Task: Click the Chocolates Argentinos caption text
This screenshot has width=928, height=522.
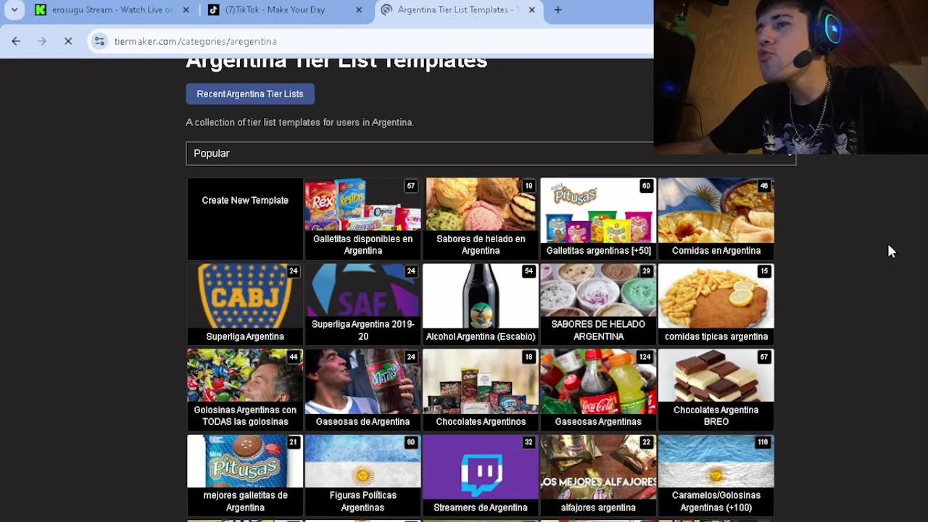Action: pos(481,422)
